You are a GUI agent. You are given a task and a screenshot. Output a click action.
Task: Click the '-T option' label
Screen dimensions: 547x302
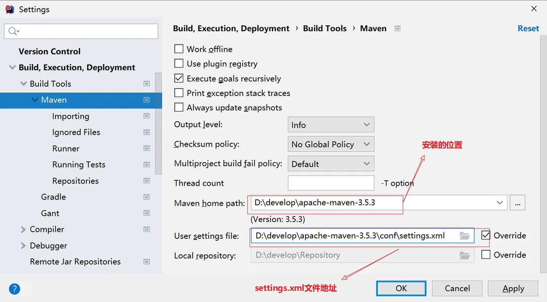[x=397, y=183]
